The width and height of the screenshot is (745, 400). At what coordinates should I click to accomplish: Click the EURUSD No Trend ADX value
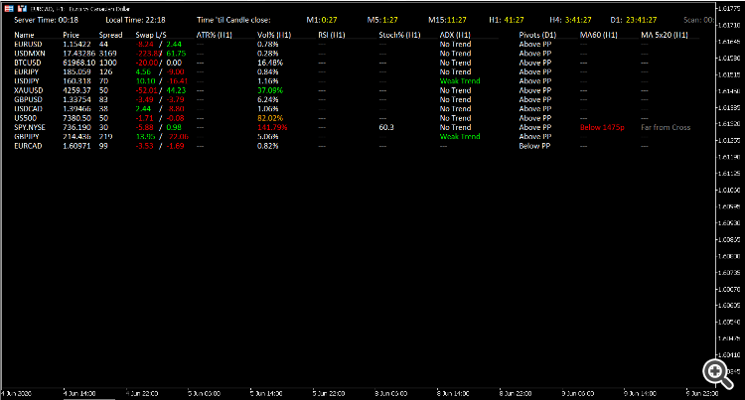(x=455, y=44)
